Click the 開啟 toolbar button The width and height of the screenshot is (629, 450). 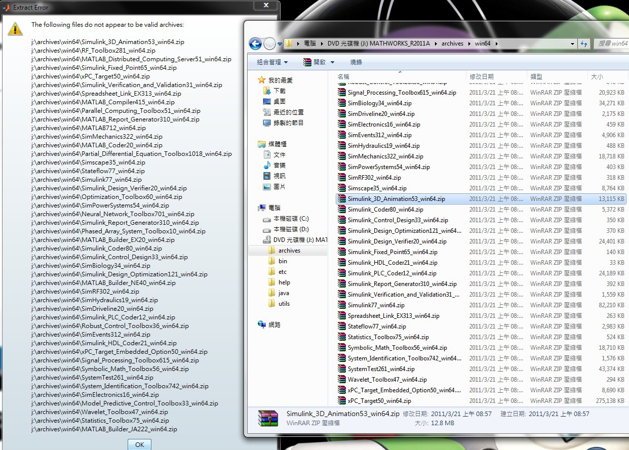click(315, 62)
